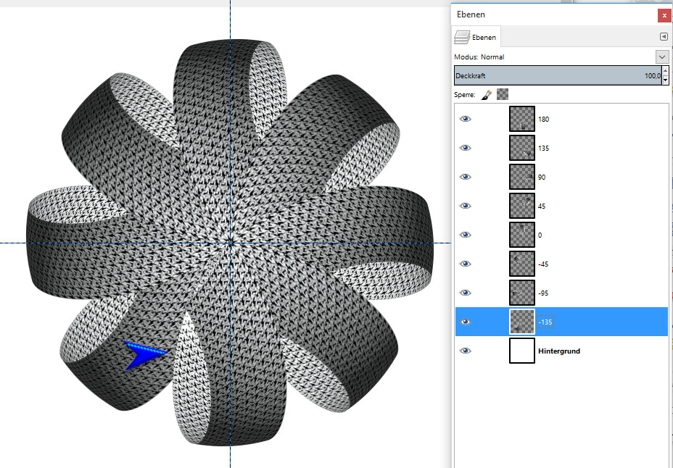
Task: Click the eye icon of layer 0
Action: [x=466, y=235]
